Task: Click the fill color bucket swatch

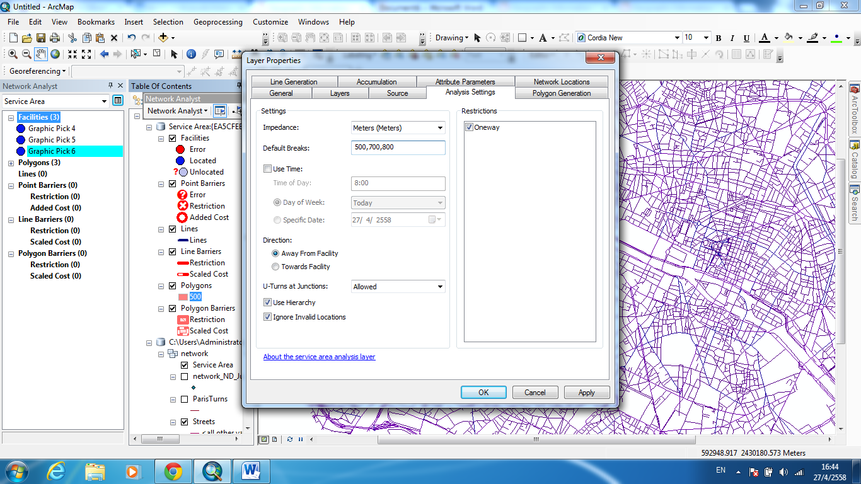Action: [x=788, y=38]
